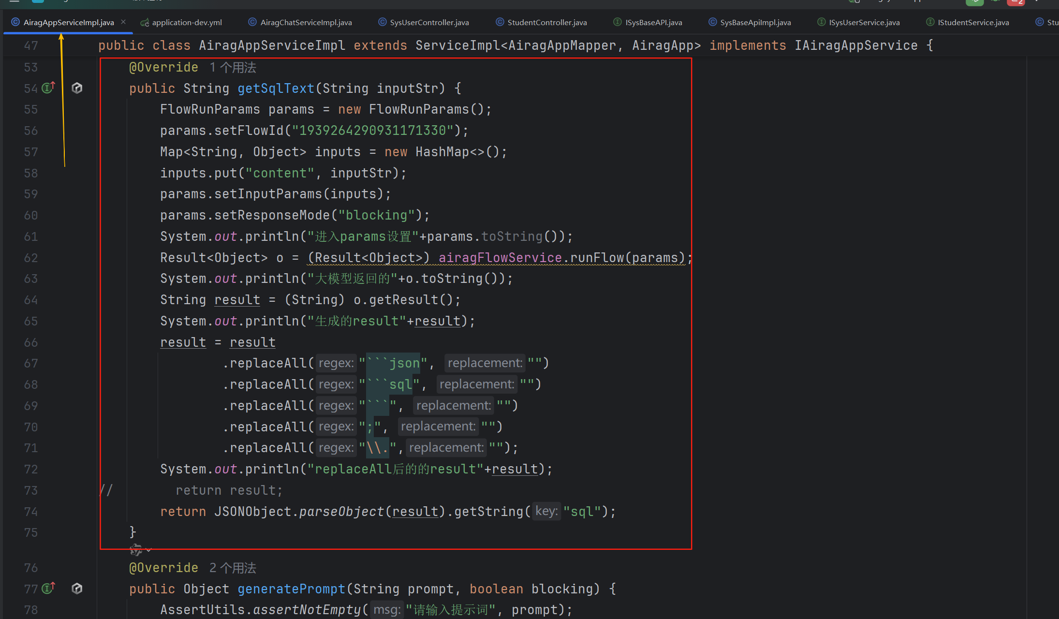This screenshot has width=1059, height=619.
Task: Click the implements gutter icon on line 54
Action: click(x=48, y=88)
